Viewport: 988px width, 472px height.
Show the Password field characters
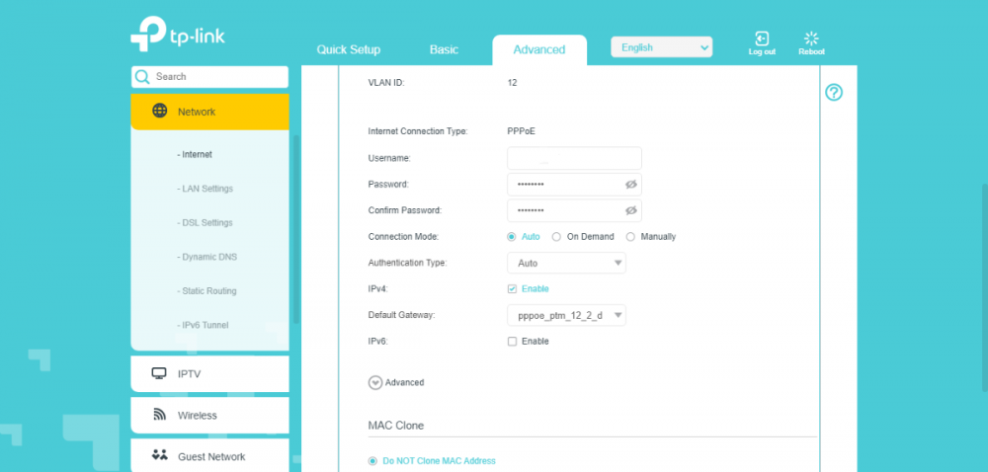pos(631,185)
